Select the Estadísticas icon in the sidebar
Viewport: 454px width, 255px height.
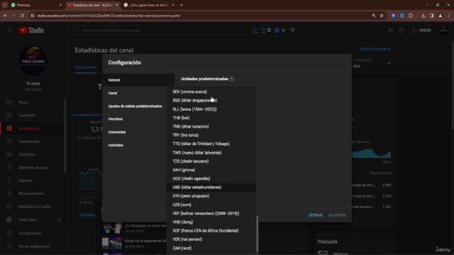[x=9, y=128]
